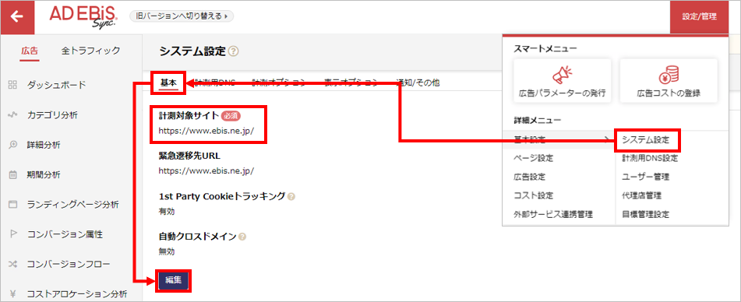Screen dimensions: 741x302
Task: Switch to the old version via 旧バージョンへ切り替える
Action: pos(182,16)
